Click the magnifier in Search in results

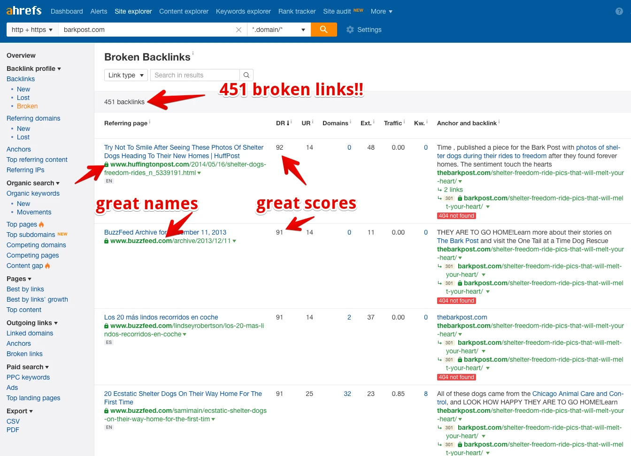246,75
